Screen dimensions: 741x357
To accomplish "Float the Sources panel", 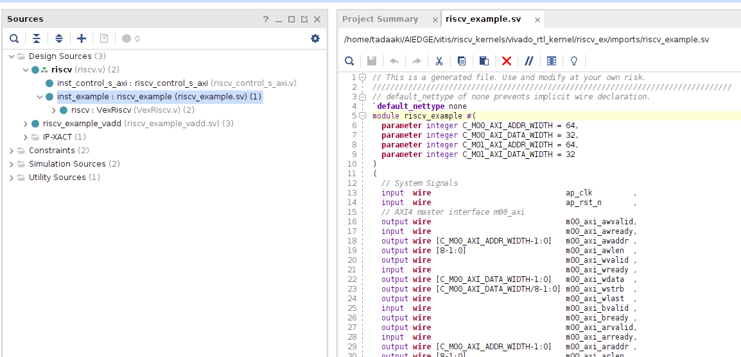I will pos(304,19).
